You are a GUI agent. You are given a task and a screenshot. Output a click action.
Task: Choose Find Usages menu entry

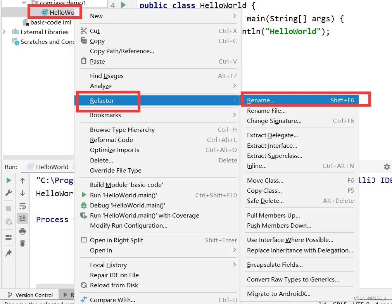(158, 76)
